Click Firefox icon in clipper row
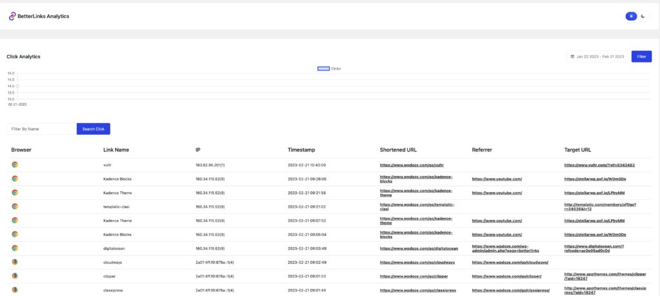 pos(15,276)
